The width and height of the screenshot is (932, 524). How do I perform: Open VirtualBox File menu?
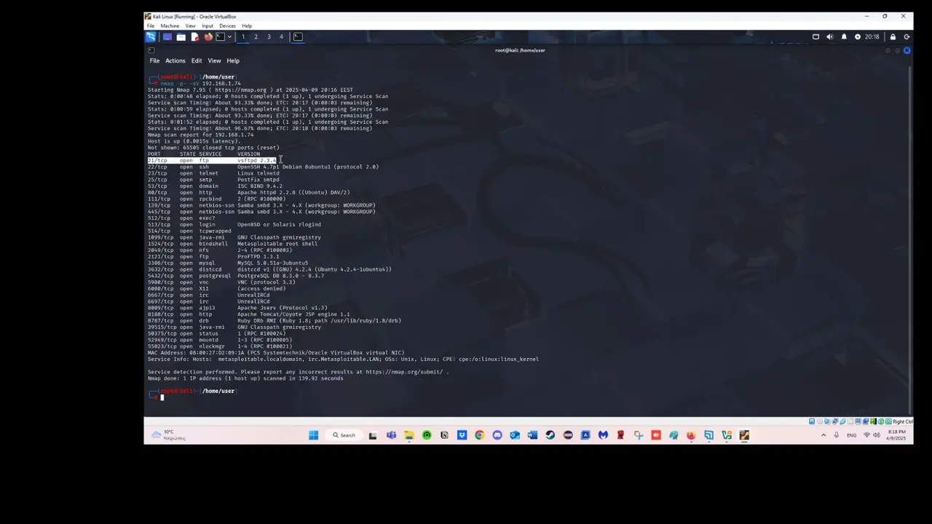pyautogui.click(x=151, y=25)
